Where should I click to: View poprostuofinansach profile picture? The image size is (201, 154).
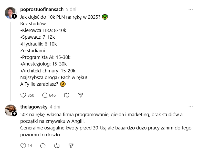point(10,13)
